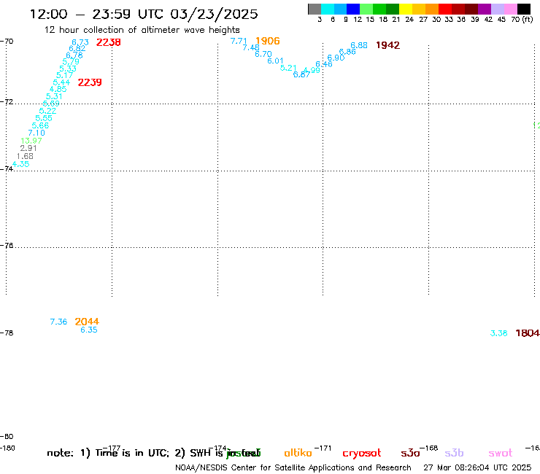The height and width of the screenshot is (474, 540).
Task: Click the 7.48 wave height value
Action: pos(251,47)
